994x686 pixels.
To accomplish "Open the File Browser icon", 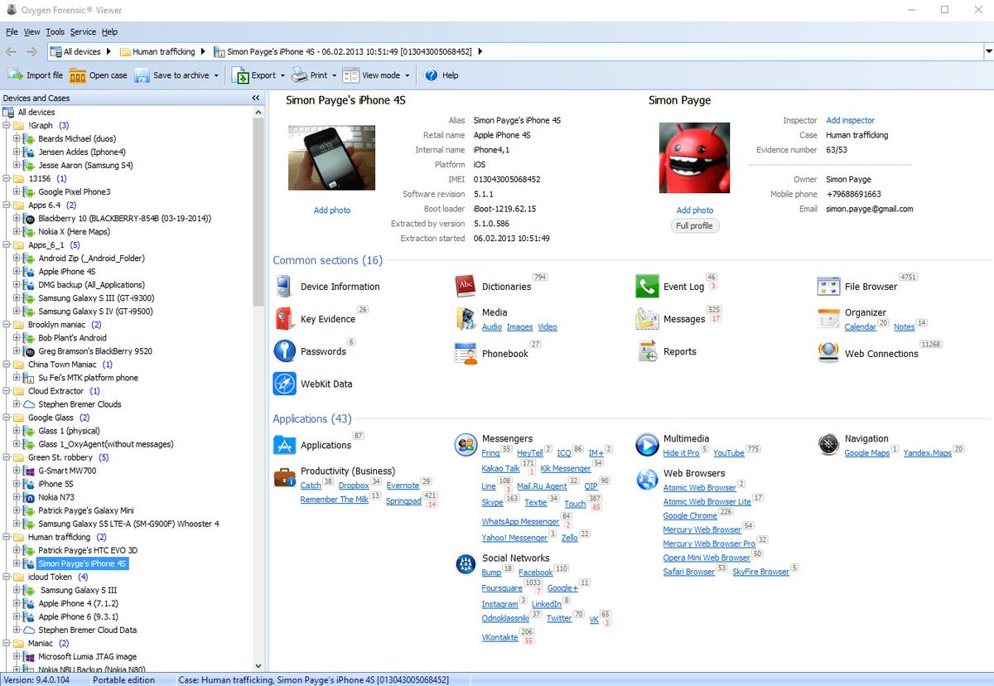I will coord(828,287).
